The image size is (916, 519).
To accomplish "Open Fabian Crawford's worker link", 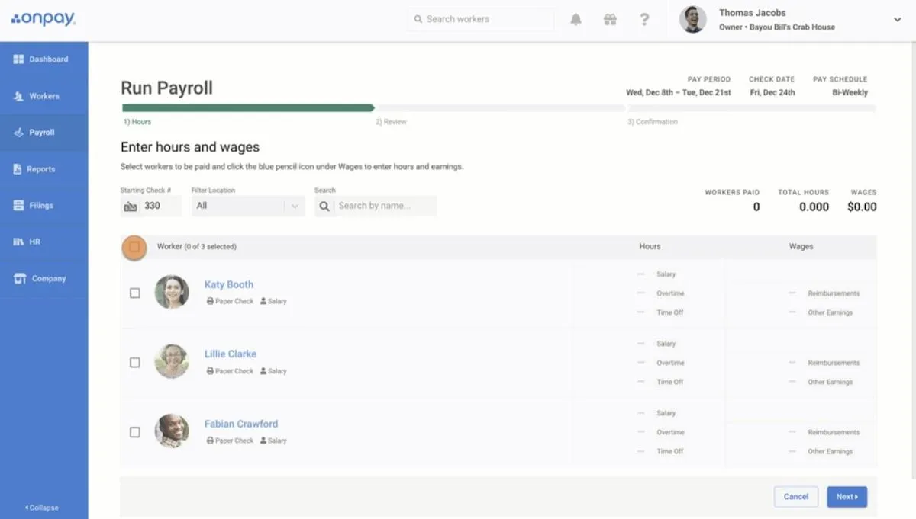I will [x=241, y=424].
